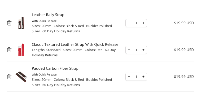This screenshot has height=95, width=202.
Task: Add one more Padded Carbon Fiber Strap
Action: point(143,77)
